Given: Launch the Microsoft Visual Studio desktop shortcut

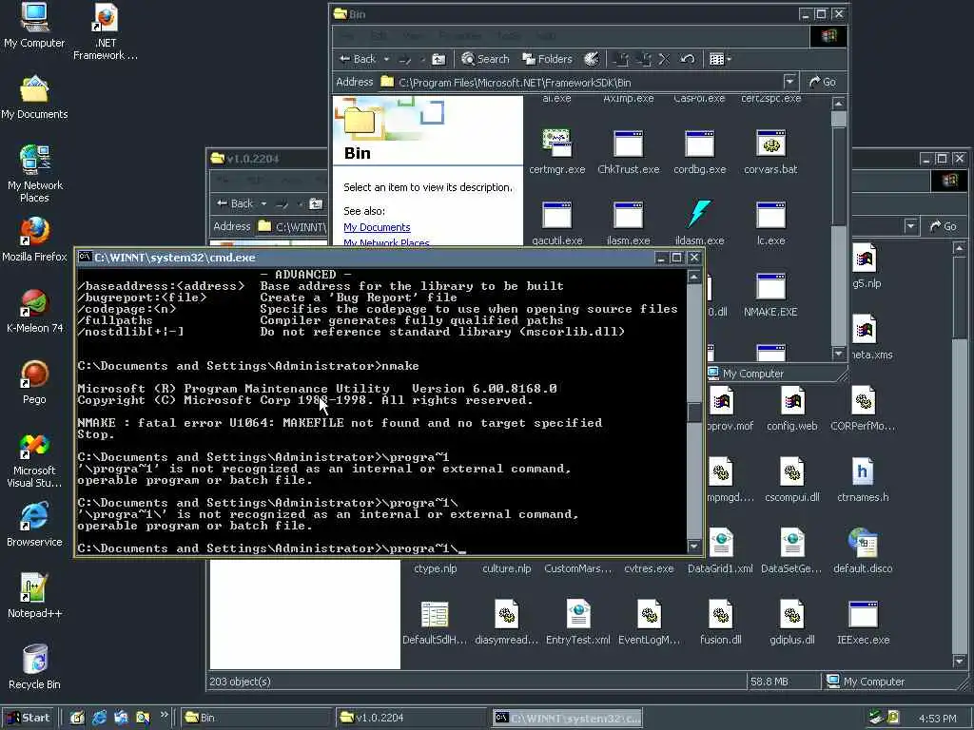Looking at the screenshot, I should click(34, 460).
